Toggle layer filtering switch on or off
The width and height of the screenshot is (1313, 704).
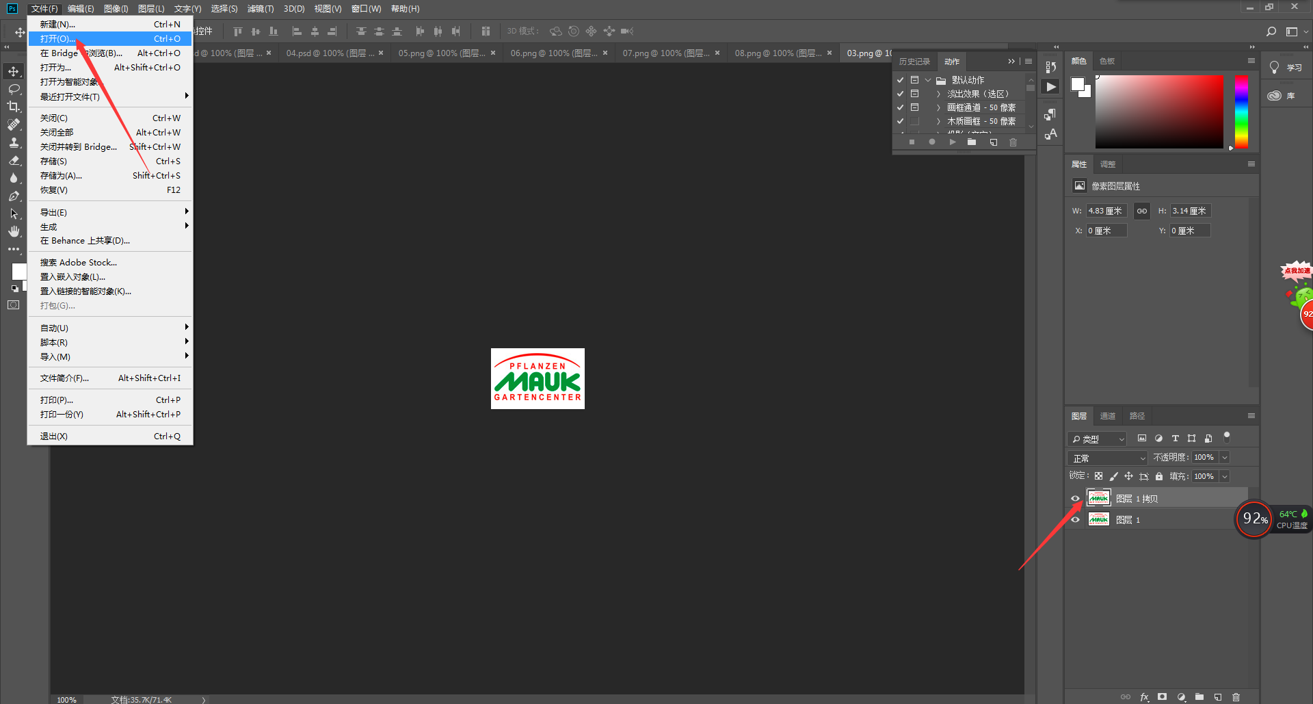tap(1227, 436)
